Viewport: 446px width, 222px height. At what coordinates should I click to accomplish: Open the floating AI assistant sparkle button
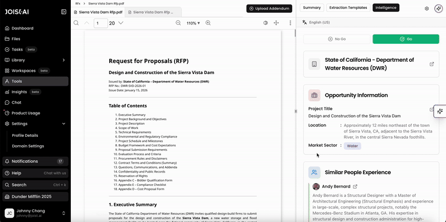tap(440, 111)
